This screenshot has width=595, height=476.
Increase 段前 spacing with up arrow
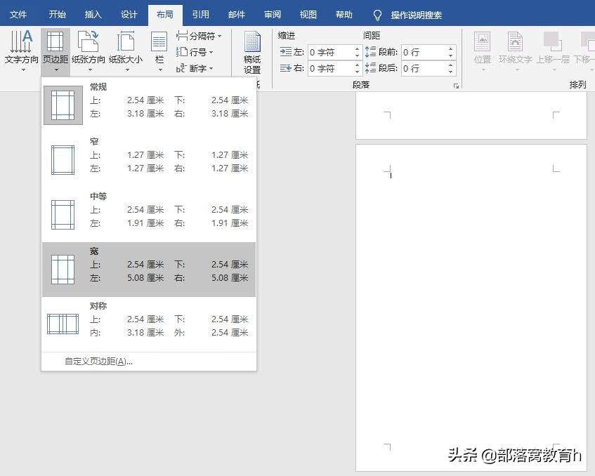pyautogui.click(x=450, y=48)
